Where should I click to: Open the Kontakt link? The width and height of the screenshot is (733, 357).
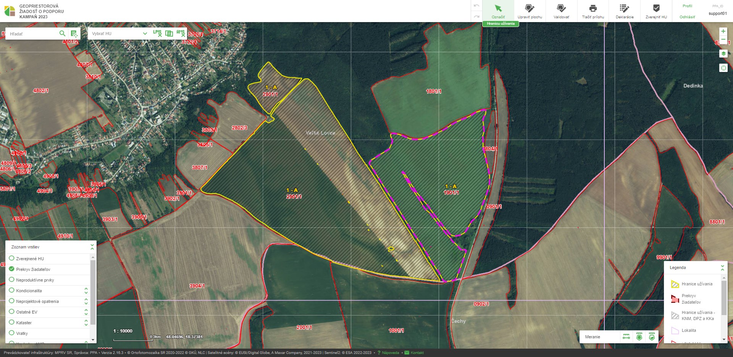414,353
